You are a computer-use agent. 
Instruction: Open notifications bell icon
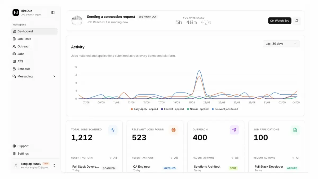297,21
